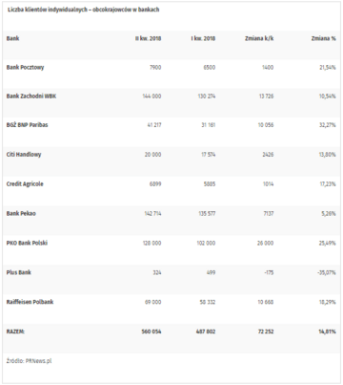Viewport: 343px width, 385px height.
Task: Select BGŻ BNP Paribas row label
Action: (27, 125)
